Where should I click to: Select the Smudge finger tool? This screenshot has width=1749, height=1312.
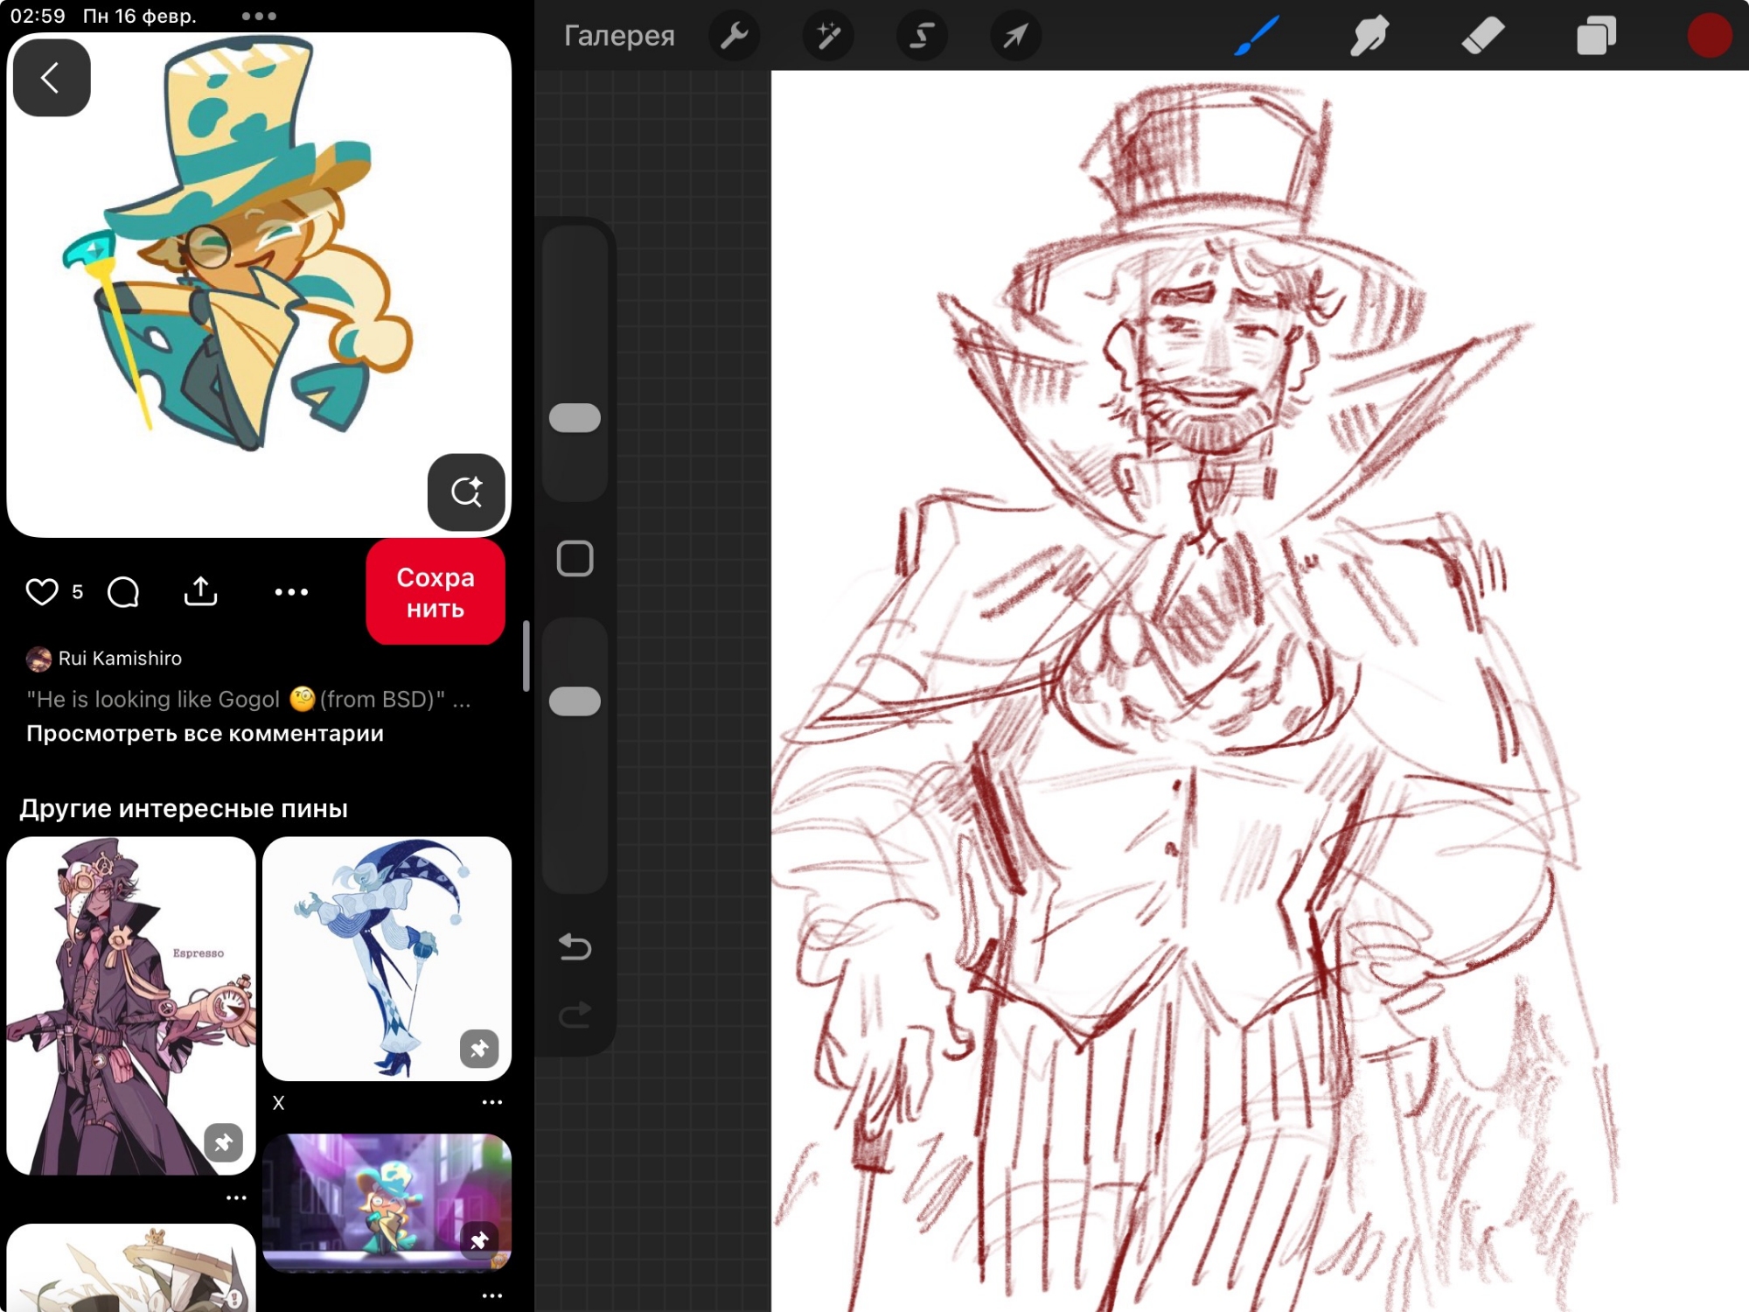[1369, 36]
